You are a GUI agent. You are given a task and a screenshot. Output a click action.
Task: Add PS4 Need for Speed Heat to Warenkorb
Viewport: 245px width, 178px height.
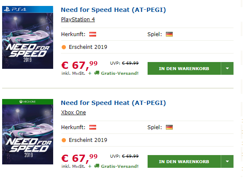(184, 68)
